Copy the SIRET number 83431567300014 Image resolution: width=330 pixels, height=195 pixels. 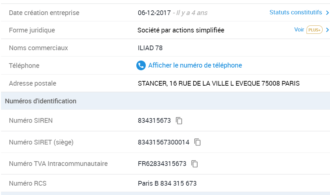[197, 142]
